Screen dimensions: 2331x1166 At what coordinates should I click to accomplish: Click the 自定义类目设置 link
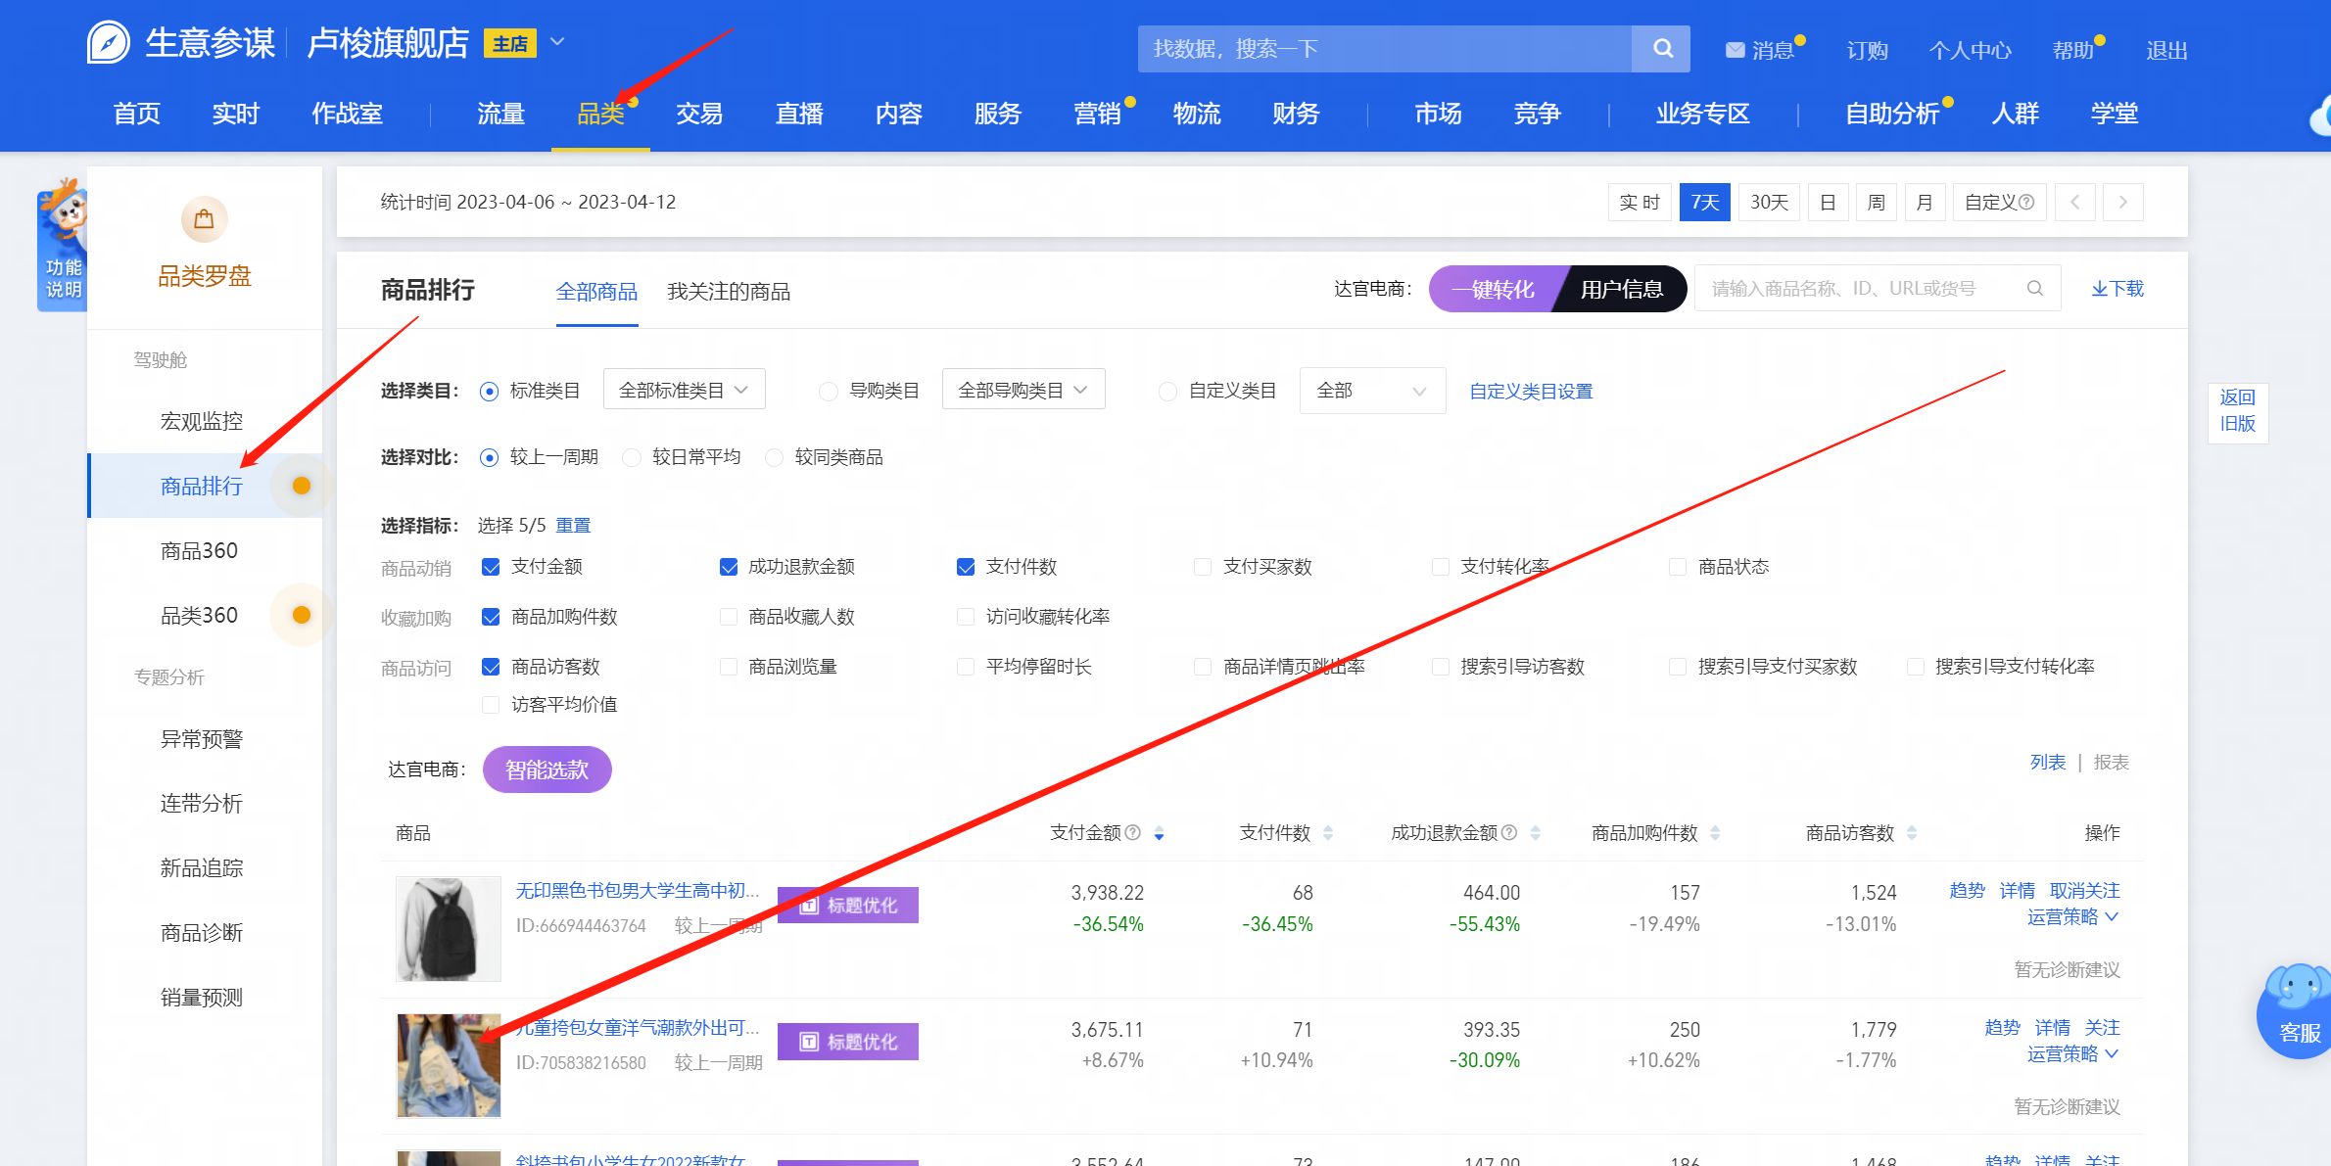(x=1530, y=392)
